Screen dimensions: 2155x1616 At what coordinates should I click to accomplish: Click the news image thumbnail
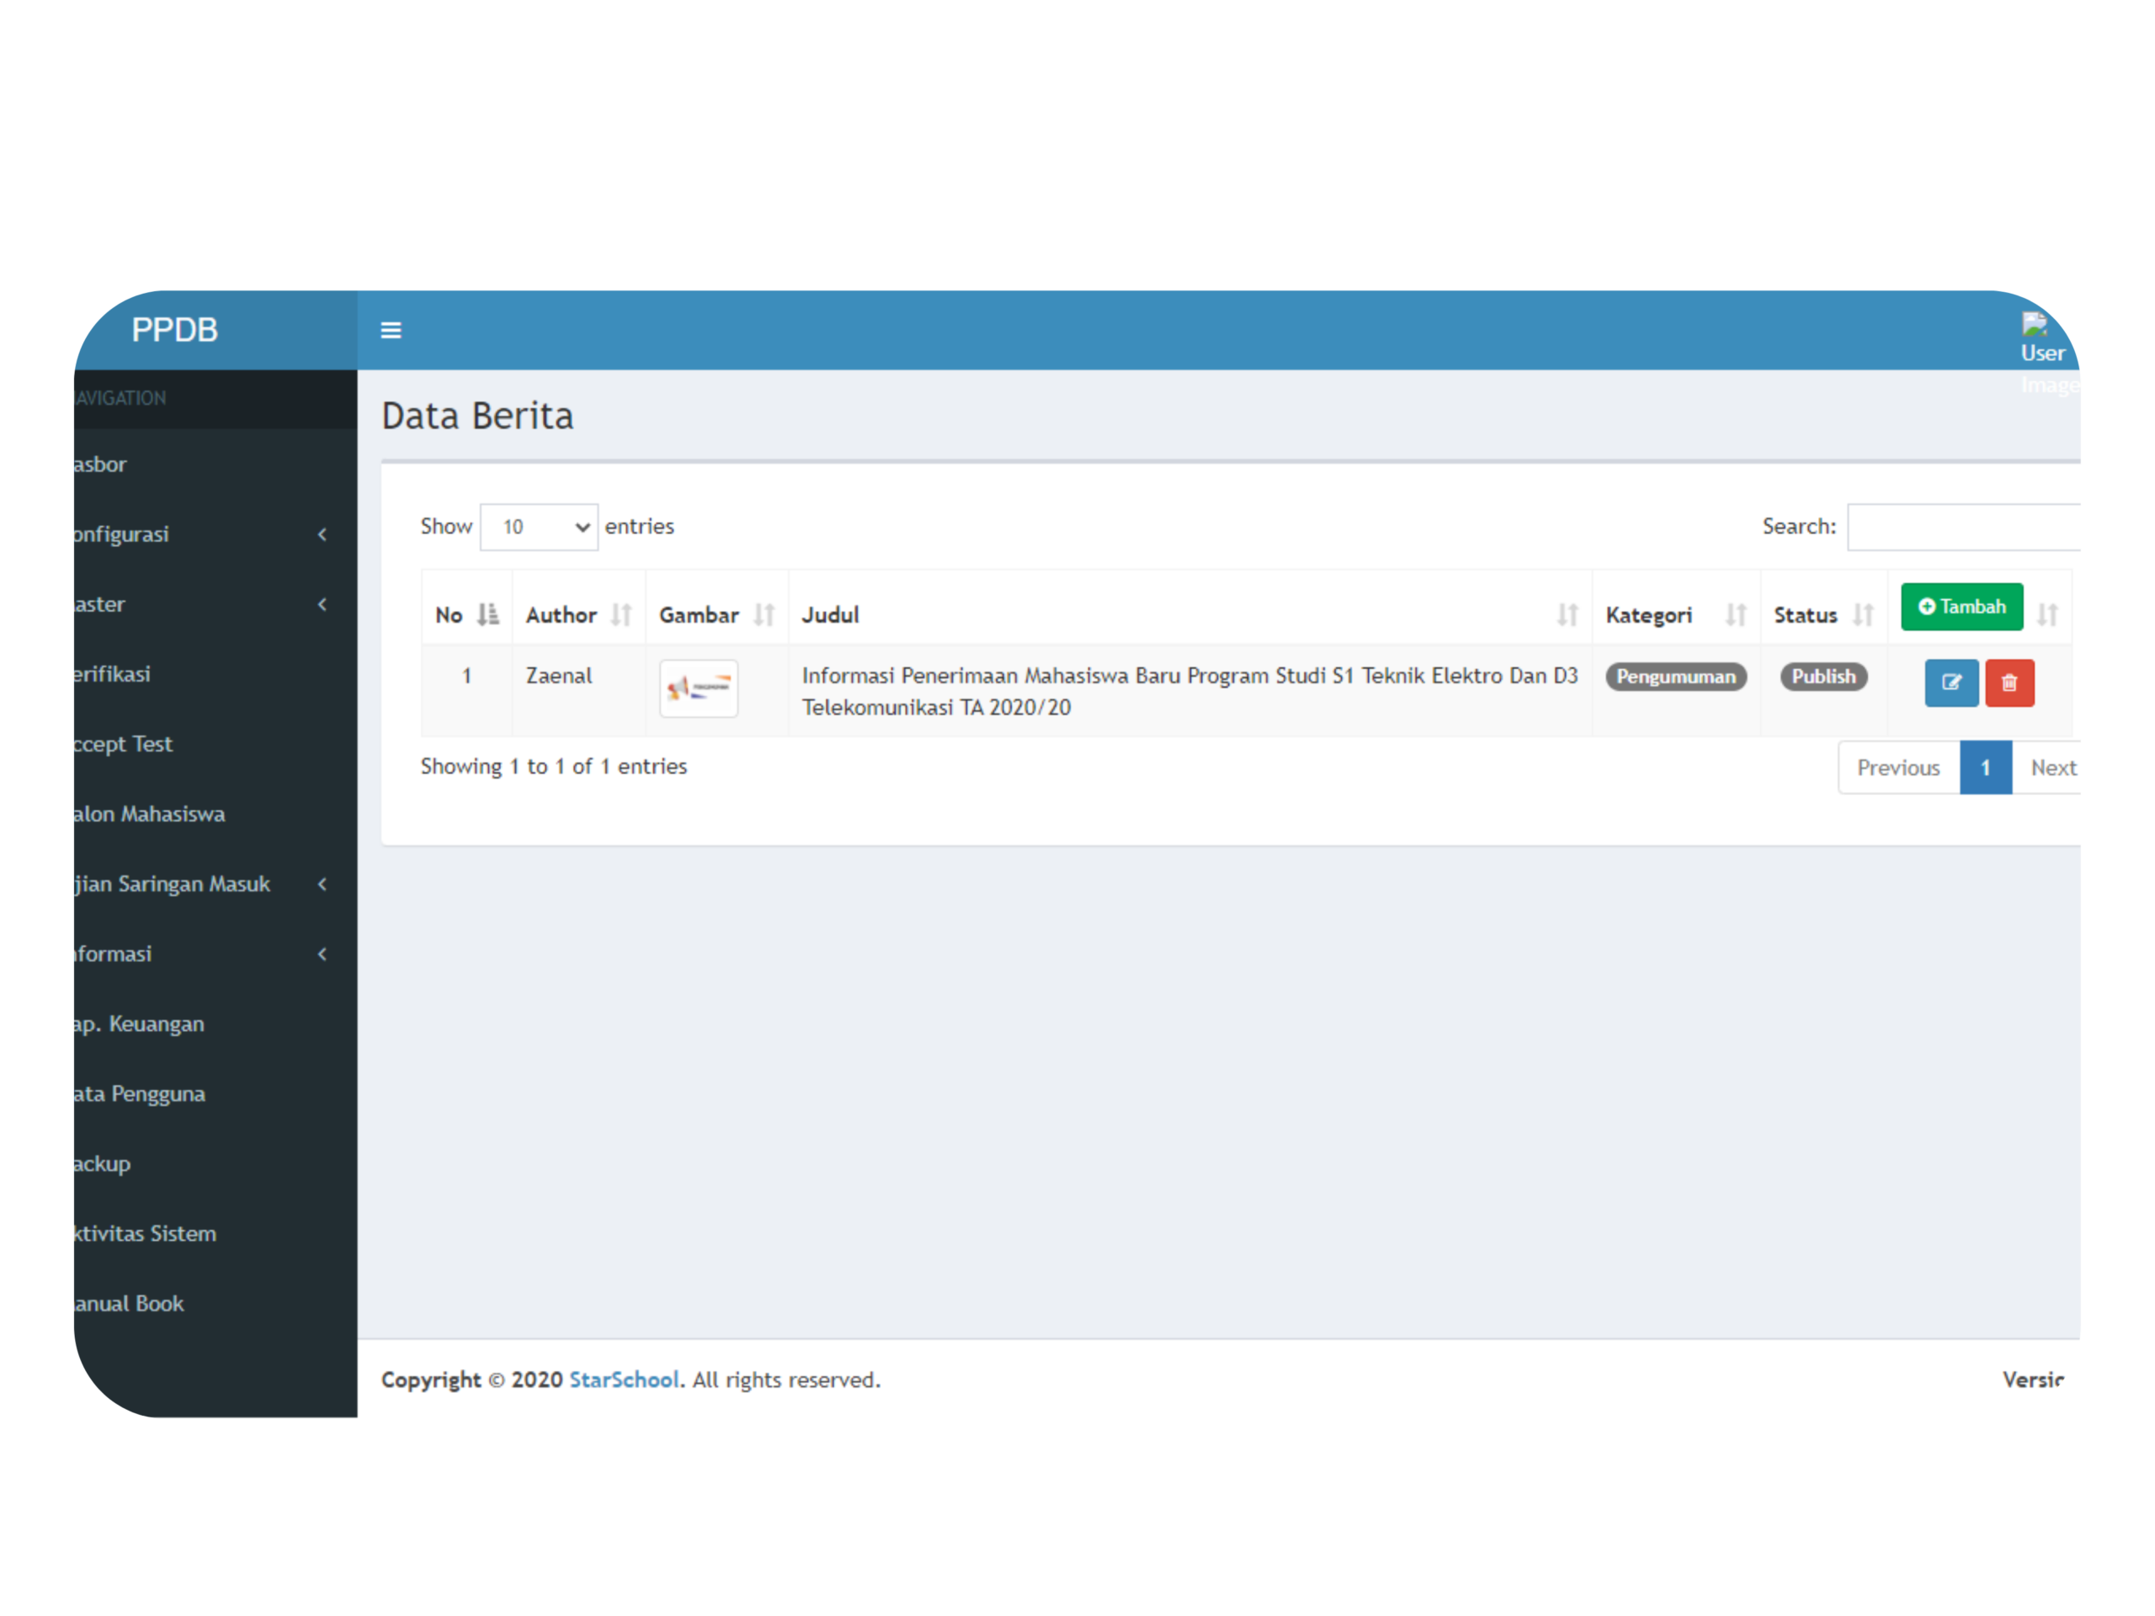699,688
